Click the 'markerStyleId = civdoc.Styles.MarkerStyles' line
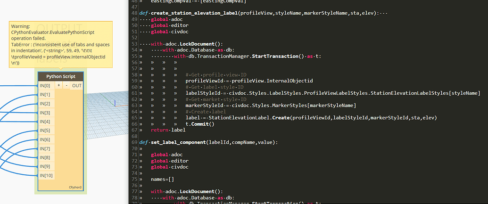Viewport: 488px width, 204px height. pos(271,106)
